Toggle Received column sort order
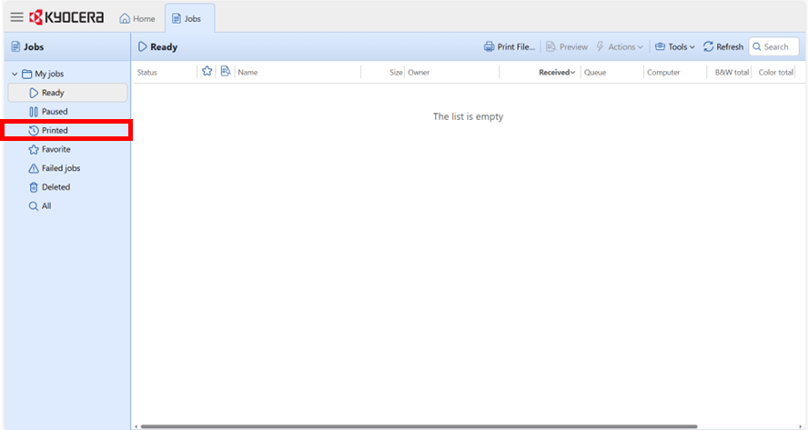Screen dimensions: 808x430 [x=557, y=73]
